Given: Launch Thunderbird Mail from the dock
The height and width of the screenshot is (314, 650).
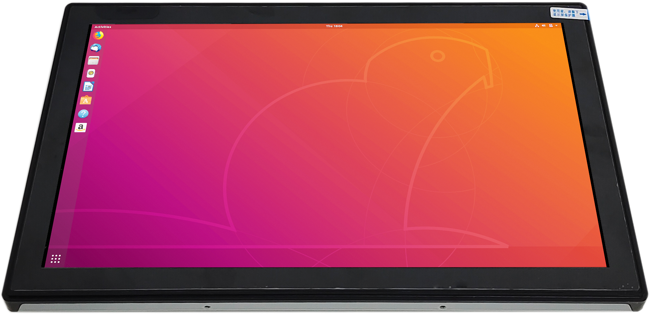Looking at the screenshot, I should (x=96, y=48).
